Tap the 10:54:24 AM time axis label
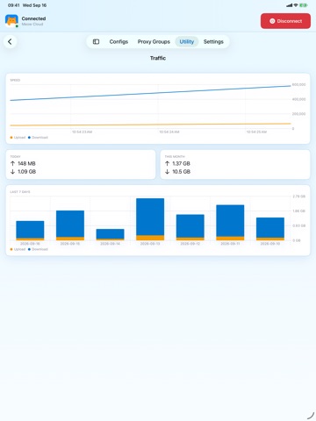316x421 pixels. tap(169, 132)
